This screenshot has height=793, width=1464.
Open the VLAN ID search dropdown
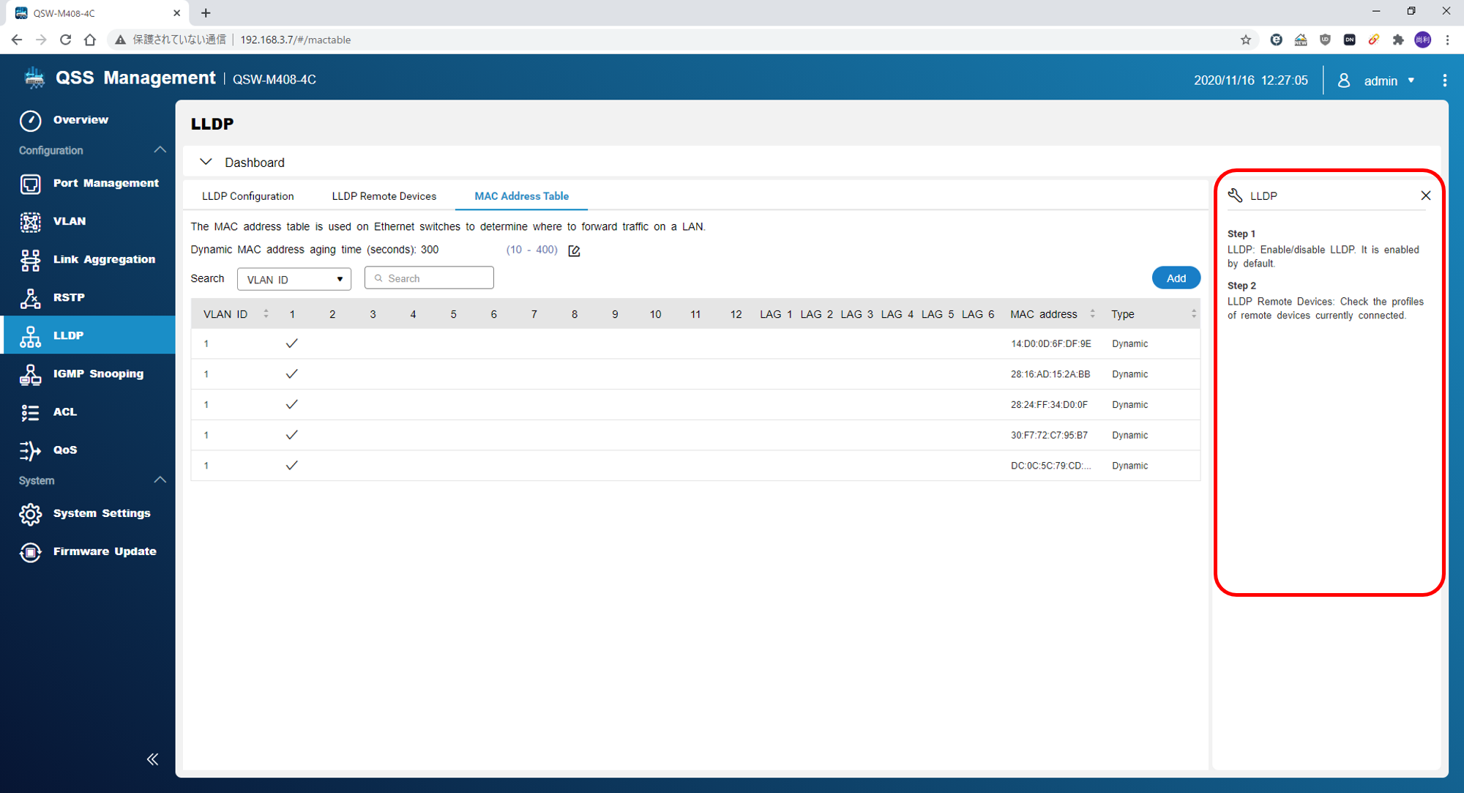tap(294, 279)
